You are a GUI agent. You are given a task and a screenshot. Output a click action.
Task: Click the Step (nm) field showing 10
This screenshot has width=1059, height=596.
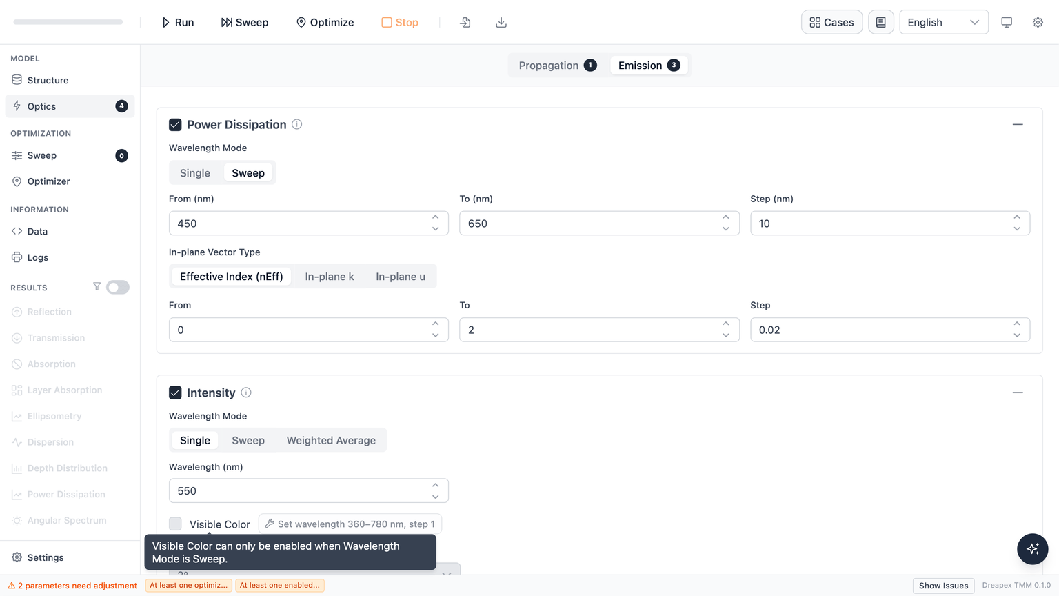(x=890, y=223)
